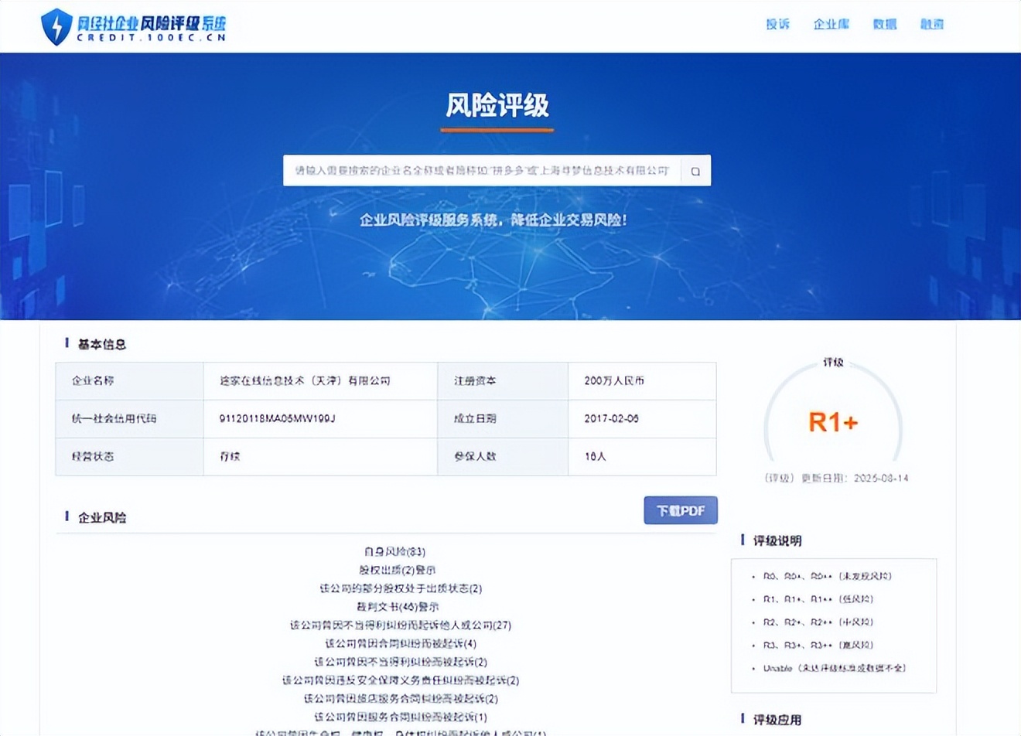Click the shield logo icon in header

click(x=56, y=27)
